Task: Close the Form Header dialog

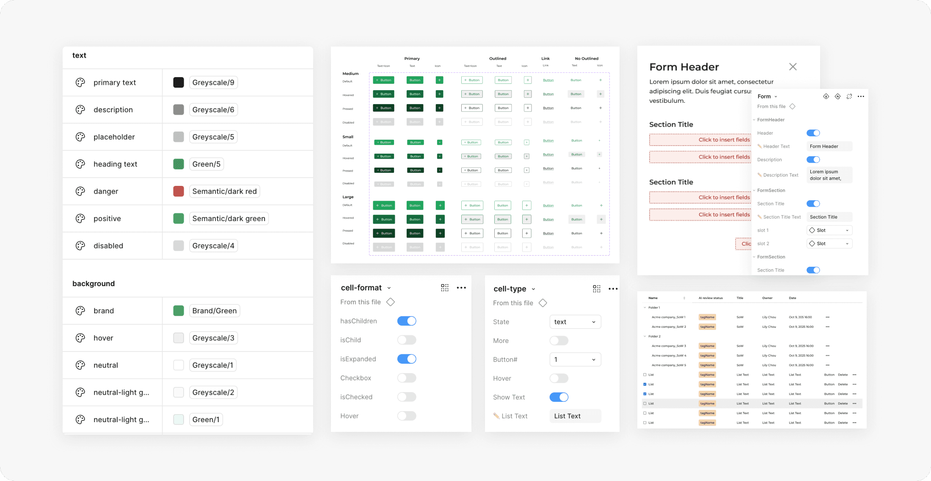Action: [793, 67]
